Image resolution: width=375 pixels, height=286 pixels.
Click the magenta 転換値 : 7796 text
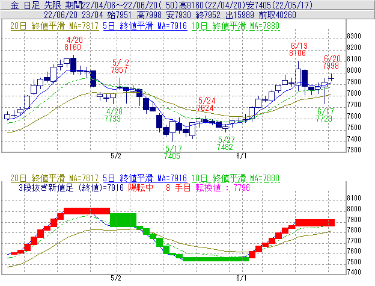pos(222,187)
